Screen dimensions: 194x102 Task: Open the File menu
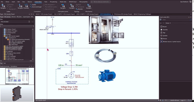point(2,2)
